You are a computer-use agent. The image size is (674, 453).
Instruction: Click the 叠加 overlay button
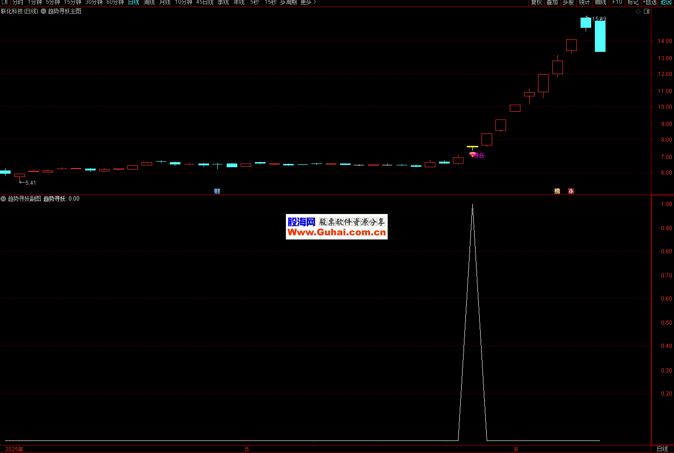[x=552, y=2]
